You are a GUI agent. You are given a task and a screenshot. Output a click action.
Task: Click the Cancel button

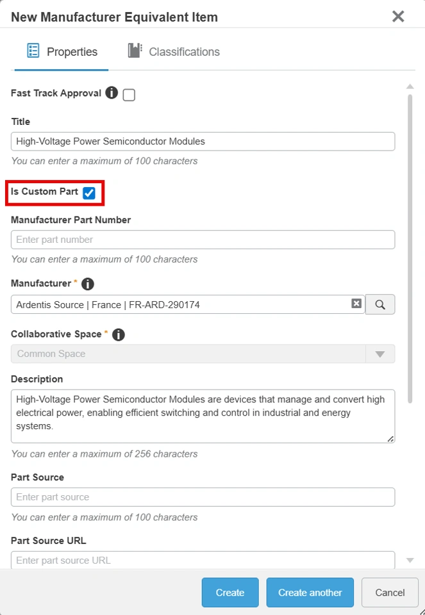click(x=390, y=592)
